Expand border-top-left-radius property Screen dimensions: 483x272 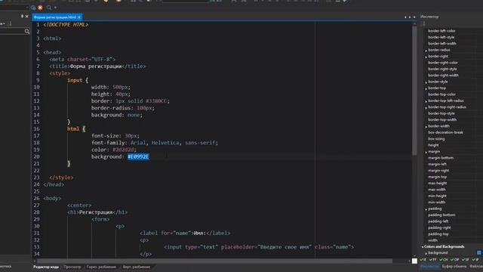(426, 101)
